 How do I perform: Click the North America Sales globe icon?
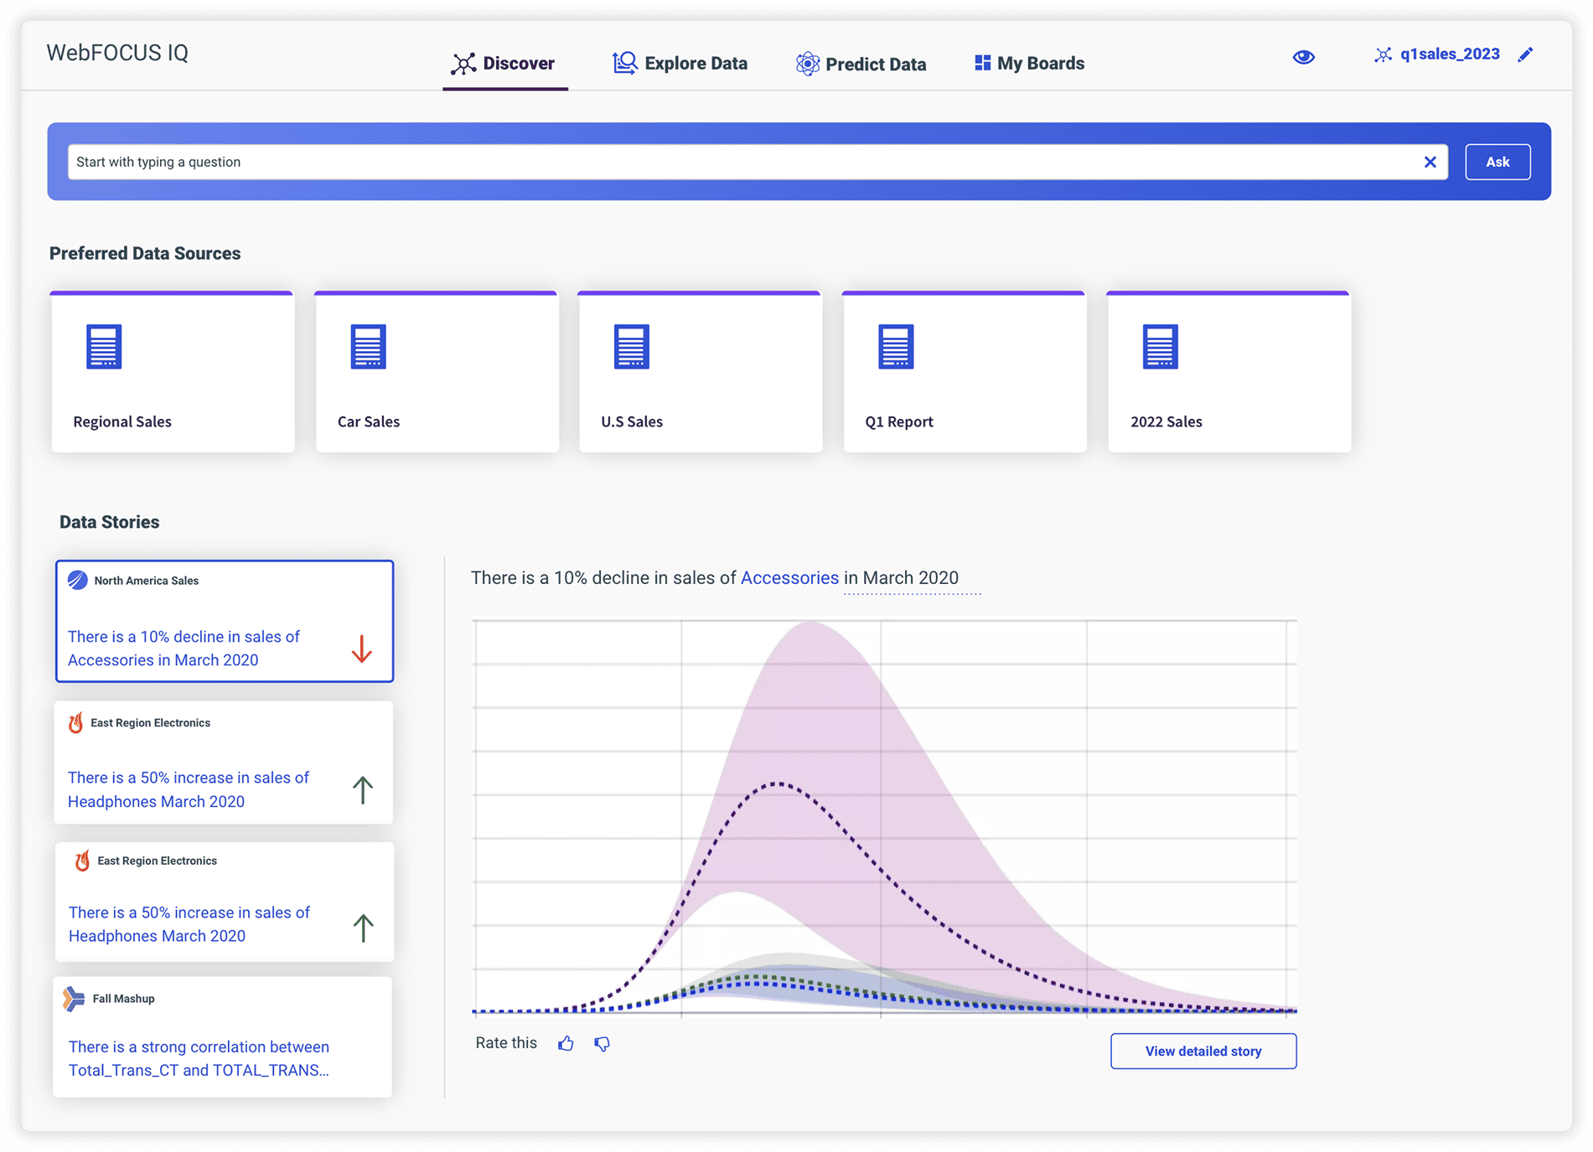tap(78, 581)
